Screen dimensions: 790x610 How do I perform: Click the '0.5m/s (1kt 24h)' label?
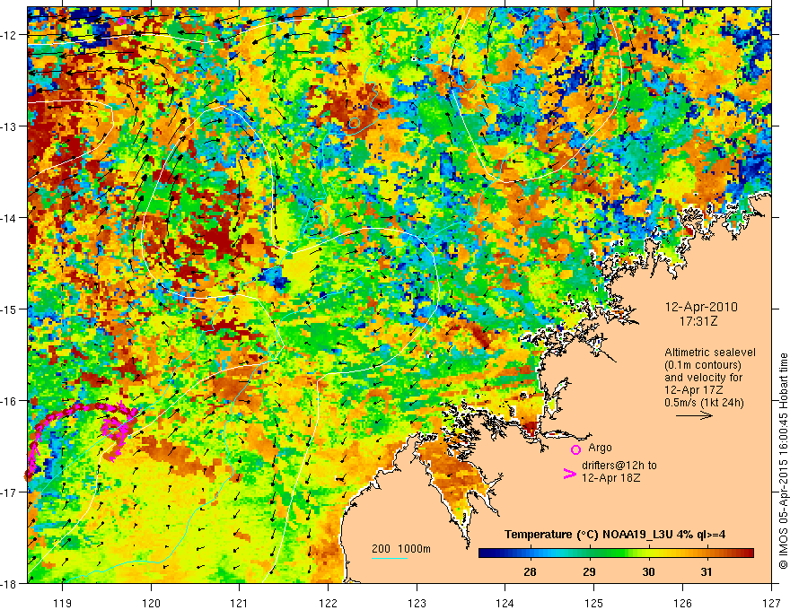tap(704, 403)
